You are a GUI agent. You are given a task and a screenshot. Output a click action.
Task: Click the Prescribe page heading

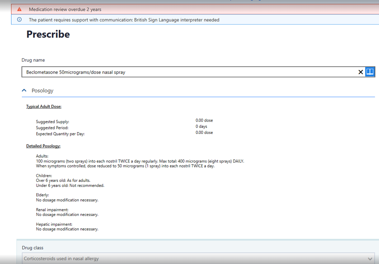click(48, 34)
